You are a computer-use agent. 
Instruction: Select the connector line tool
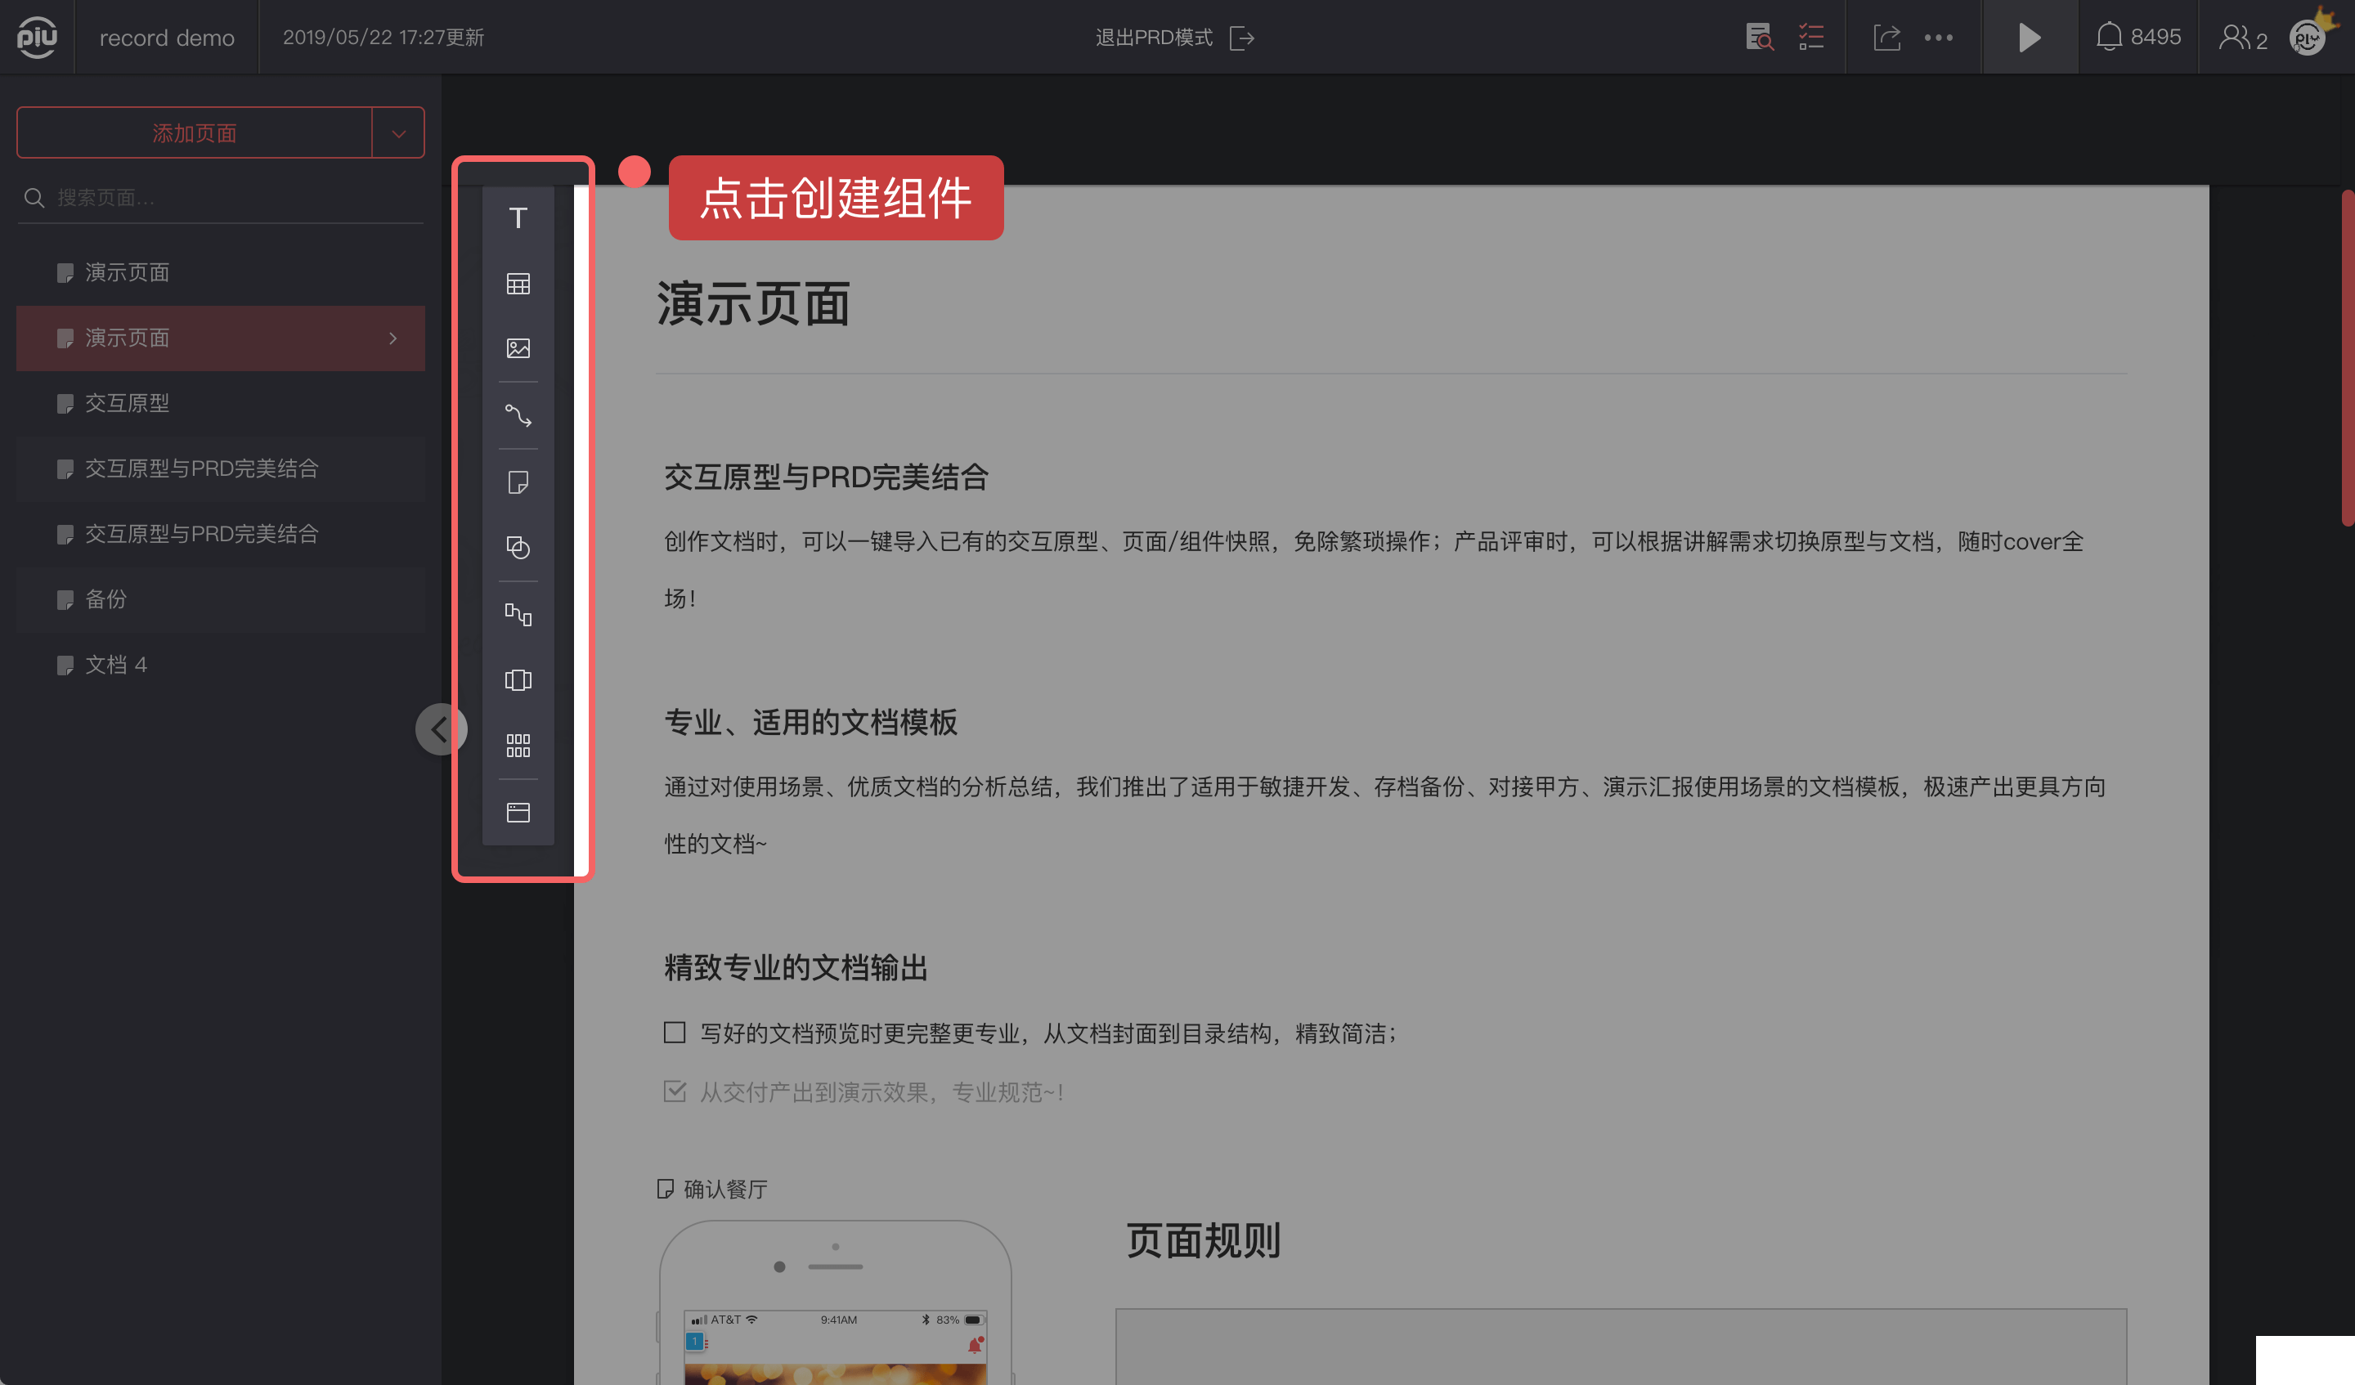pos(518,417)
